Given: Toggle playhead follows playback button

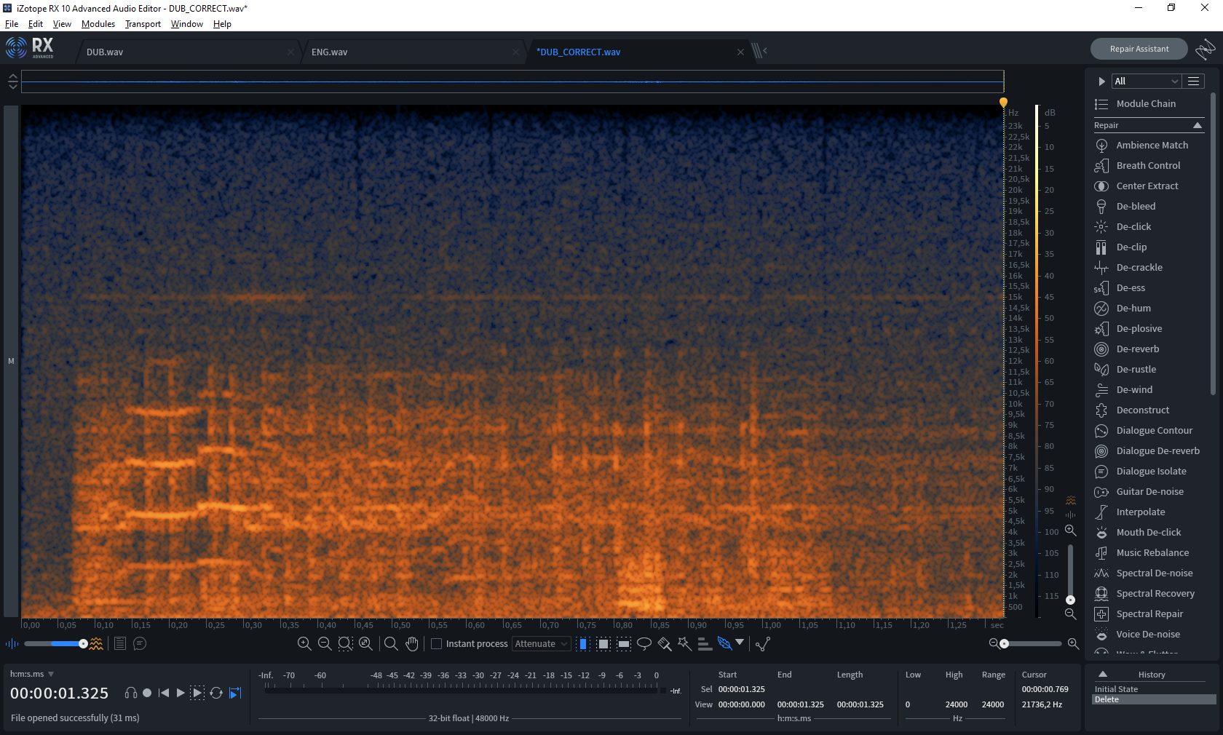Looking at the screenshot, I should pyautogui.click(x=235, y=693).
